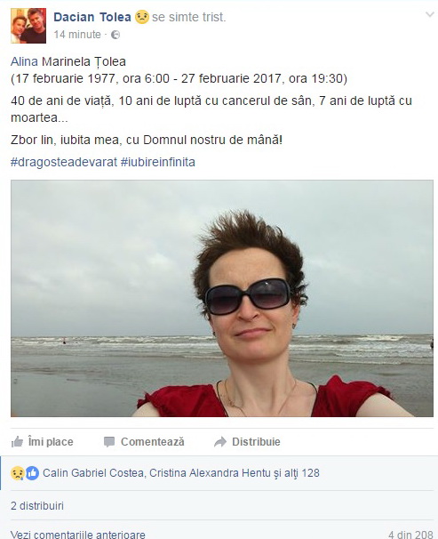Click the Comentează button text

(x=153, y=442)
